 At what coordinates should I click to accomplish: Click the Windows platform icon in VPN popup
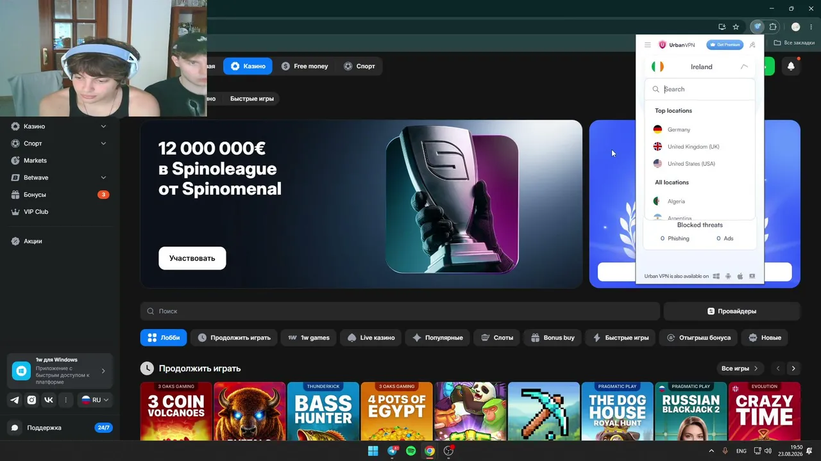point(716,277)
